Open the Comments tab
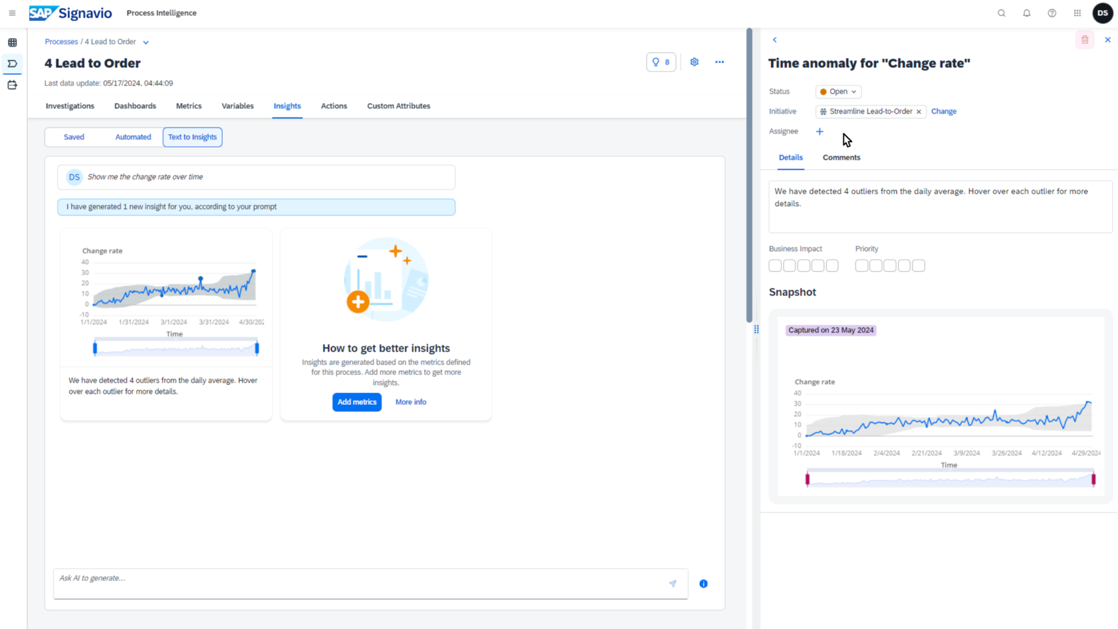The height and width of the screenshot is (629, 1118). tap(841, 157)
